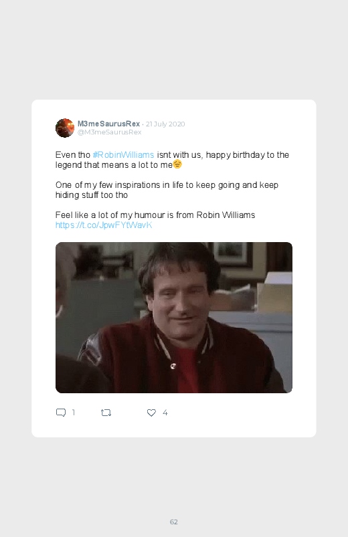The height and width of the screenshot is (537, 348).
Task: Click the reply speech bubble icon
Action: [x=61, y=413]
